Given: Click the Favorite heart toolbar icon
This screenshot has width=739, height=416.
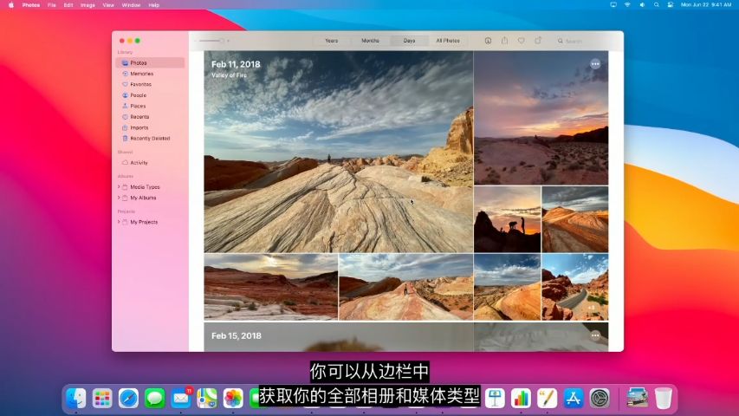Looking at the screenshot, I should [x=521, y=41].
